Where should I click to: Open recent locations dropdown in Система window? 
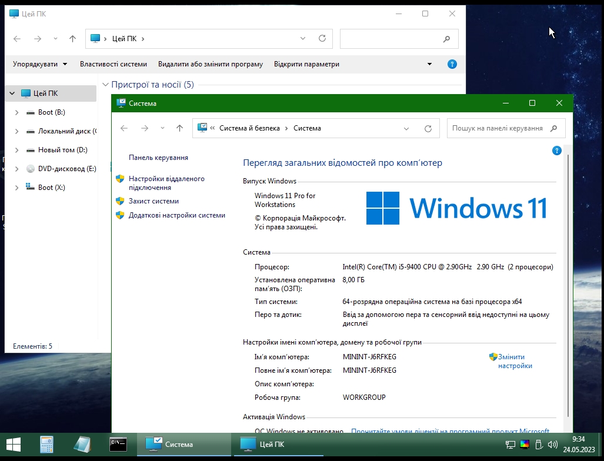162,128
